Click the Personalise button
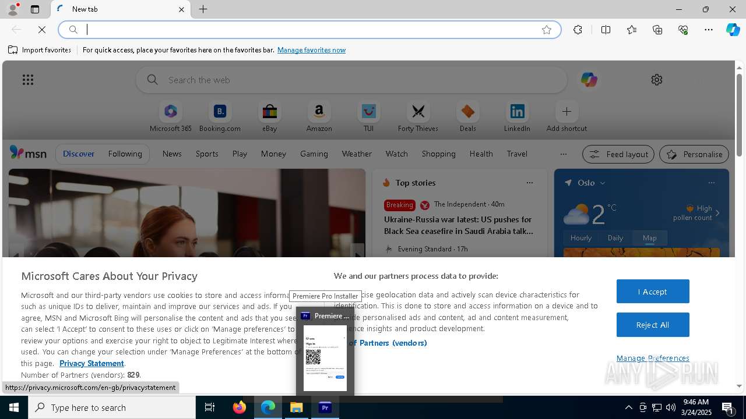 click(694, 154)
